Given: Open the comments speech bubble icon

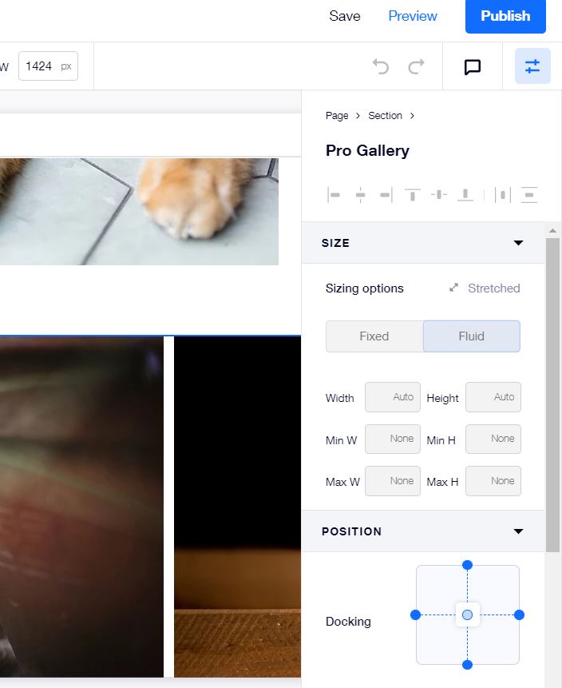Looking at the screenshot, I should (472, 67).
